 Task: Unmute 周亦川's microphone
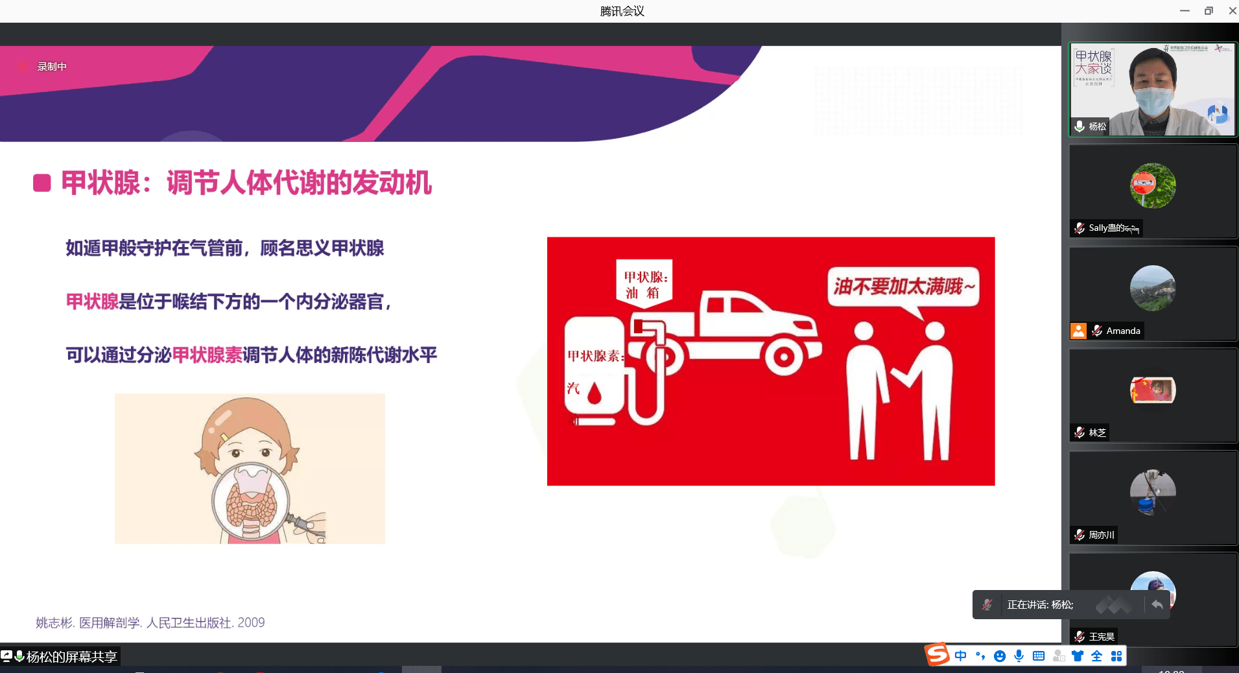(1079, 535)
